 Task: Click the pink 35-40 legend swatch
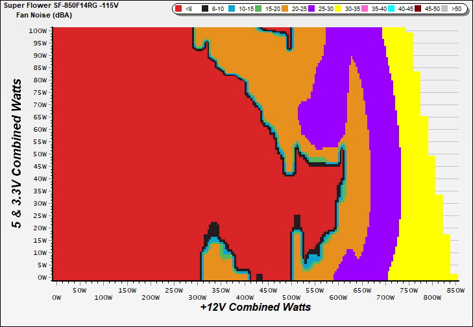point(363,9)
